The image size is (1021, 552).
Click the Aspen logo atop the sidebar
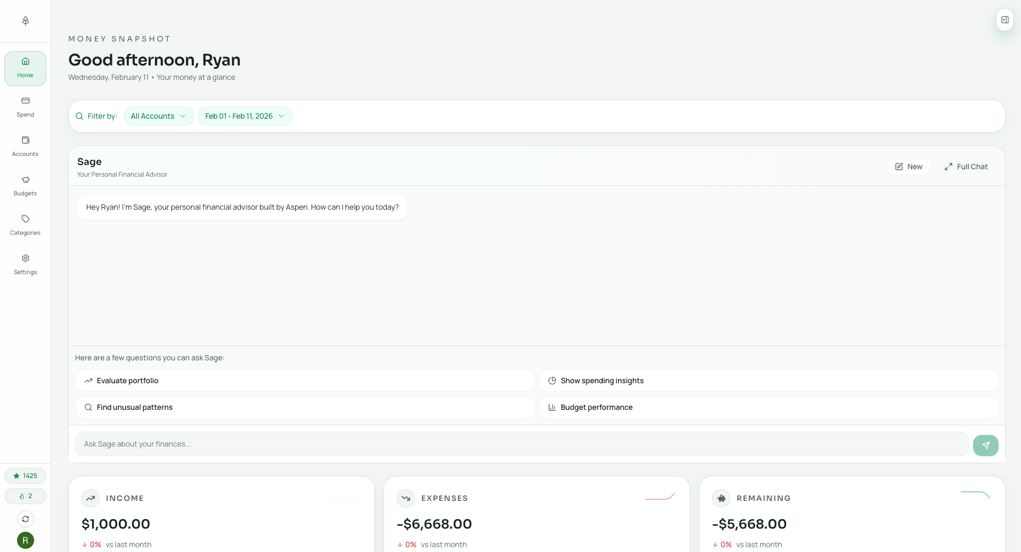click(x=25, y=21)
